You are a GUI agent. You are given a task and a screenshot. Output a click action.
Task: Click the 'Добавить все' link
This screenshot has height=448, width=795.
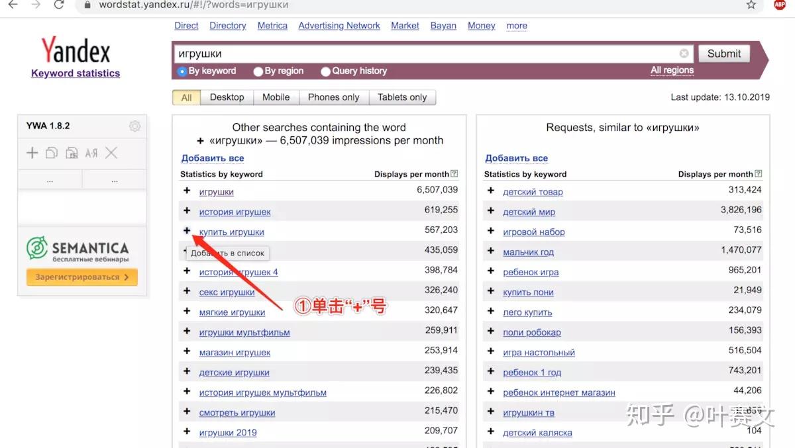click(211, 158)
